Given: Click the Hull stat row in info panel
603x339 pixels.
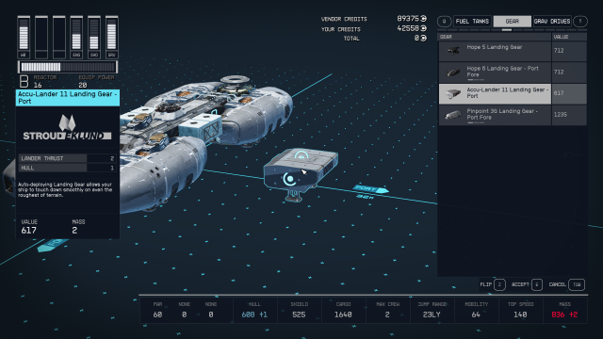Looking at the screenshot, I should (67, 168).
